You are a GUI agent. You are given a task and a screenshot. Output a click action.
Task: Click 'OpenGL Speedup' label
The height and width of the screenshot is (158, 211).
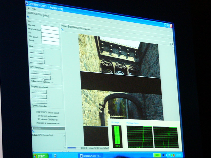point(39,106)
